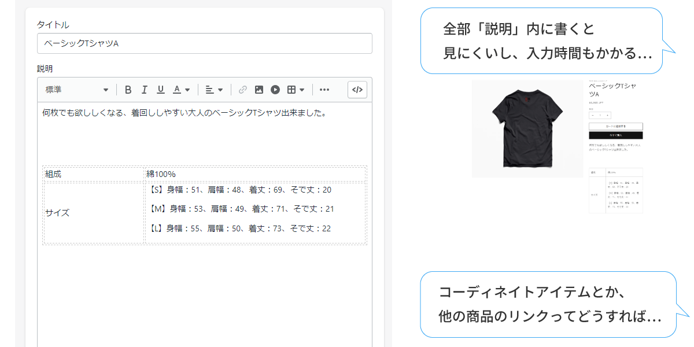Click the description sentence starting 何枚でも欲しく
This screenshot has width=694, height=347.
(x=184, y=113)
